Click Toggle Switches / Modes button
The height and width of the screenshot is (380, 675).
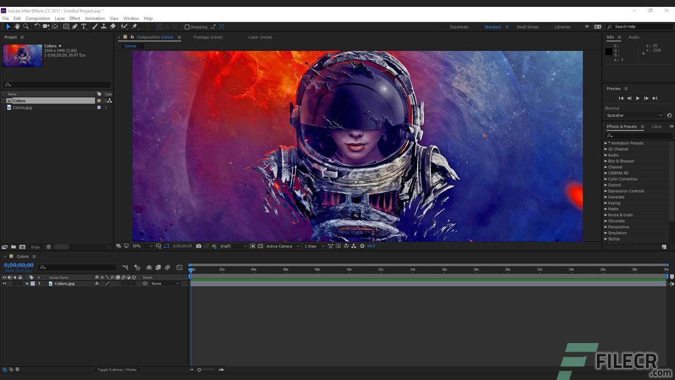(117, 369)
